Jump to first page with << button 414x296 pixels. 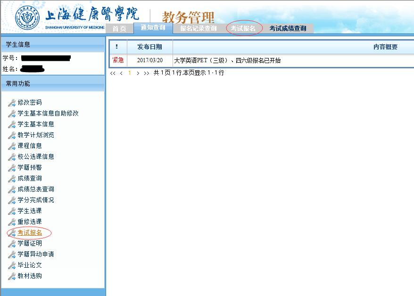point(113,74)
